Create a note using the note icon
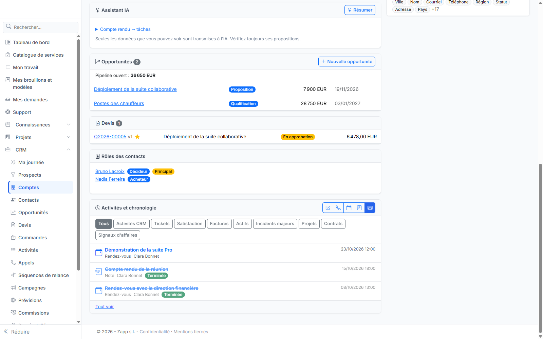543x339 pixels. point(359,208)
